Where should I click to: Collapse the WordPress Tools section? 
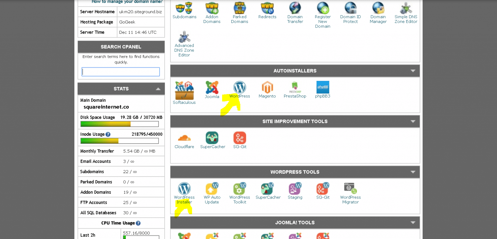[413, 172]
